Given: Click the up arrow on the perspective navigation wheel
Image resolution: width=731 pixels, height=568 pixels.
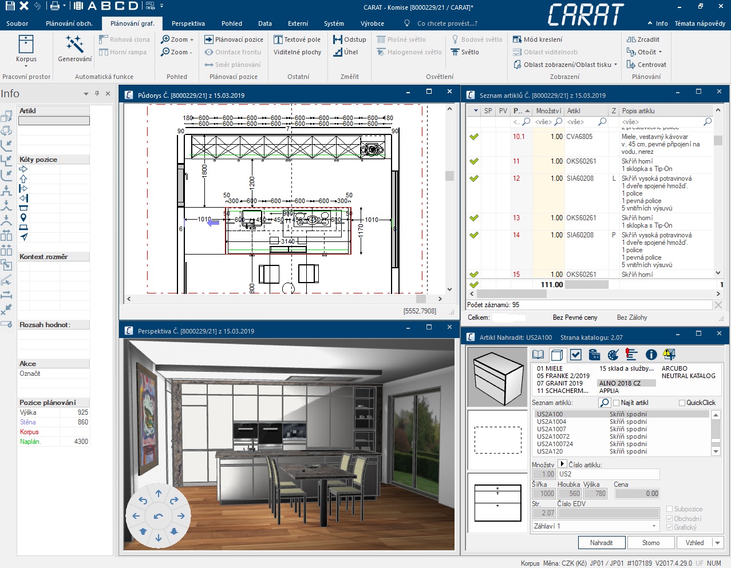Looking at the screenshot, I should pyautogui.click(x=159, y=493).
